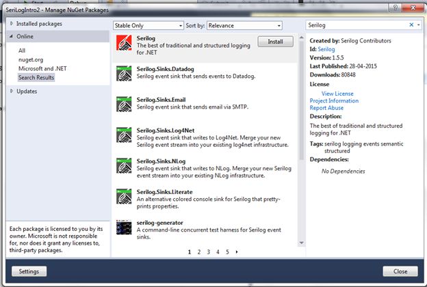Viewport: 427px width, 287px height.
Task: Select the Serilog.Sinks.NLog package icon
Action: point(124,165)
